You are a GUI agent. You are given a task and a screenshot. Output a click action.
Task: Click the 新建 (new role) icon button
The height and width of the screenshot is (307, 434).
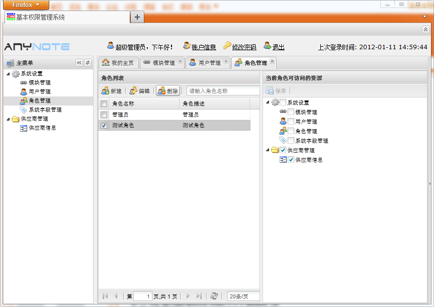[x=112, y=91]
